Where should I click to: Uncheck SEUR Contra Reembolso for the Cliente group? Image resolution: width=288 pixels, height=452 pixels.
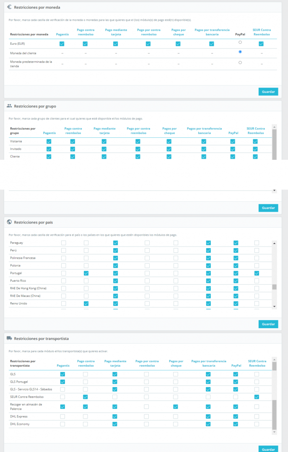(x=255, y=157)
